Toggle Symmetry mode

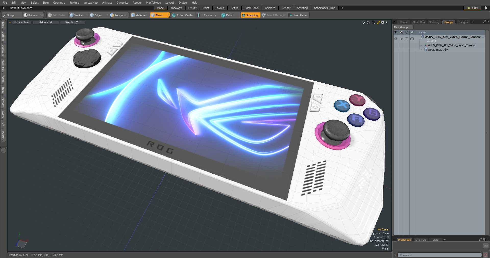[207, 15]
